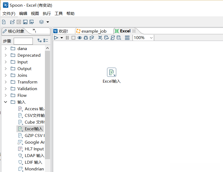
Task: Select the GZIP CSV input step
Action: 31,136
